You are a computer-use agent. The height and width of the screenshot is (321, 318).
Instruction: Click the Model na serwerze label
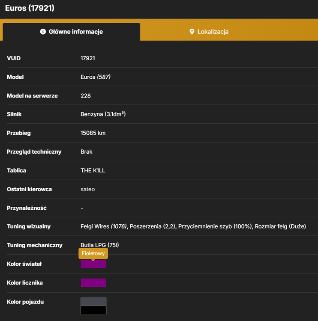point(33,96)
